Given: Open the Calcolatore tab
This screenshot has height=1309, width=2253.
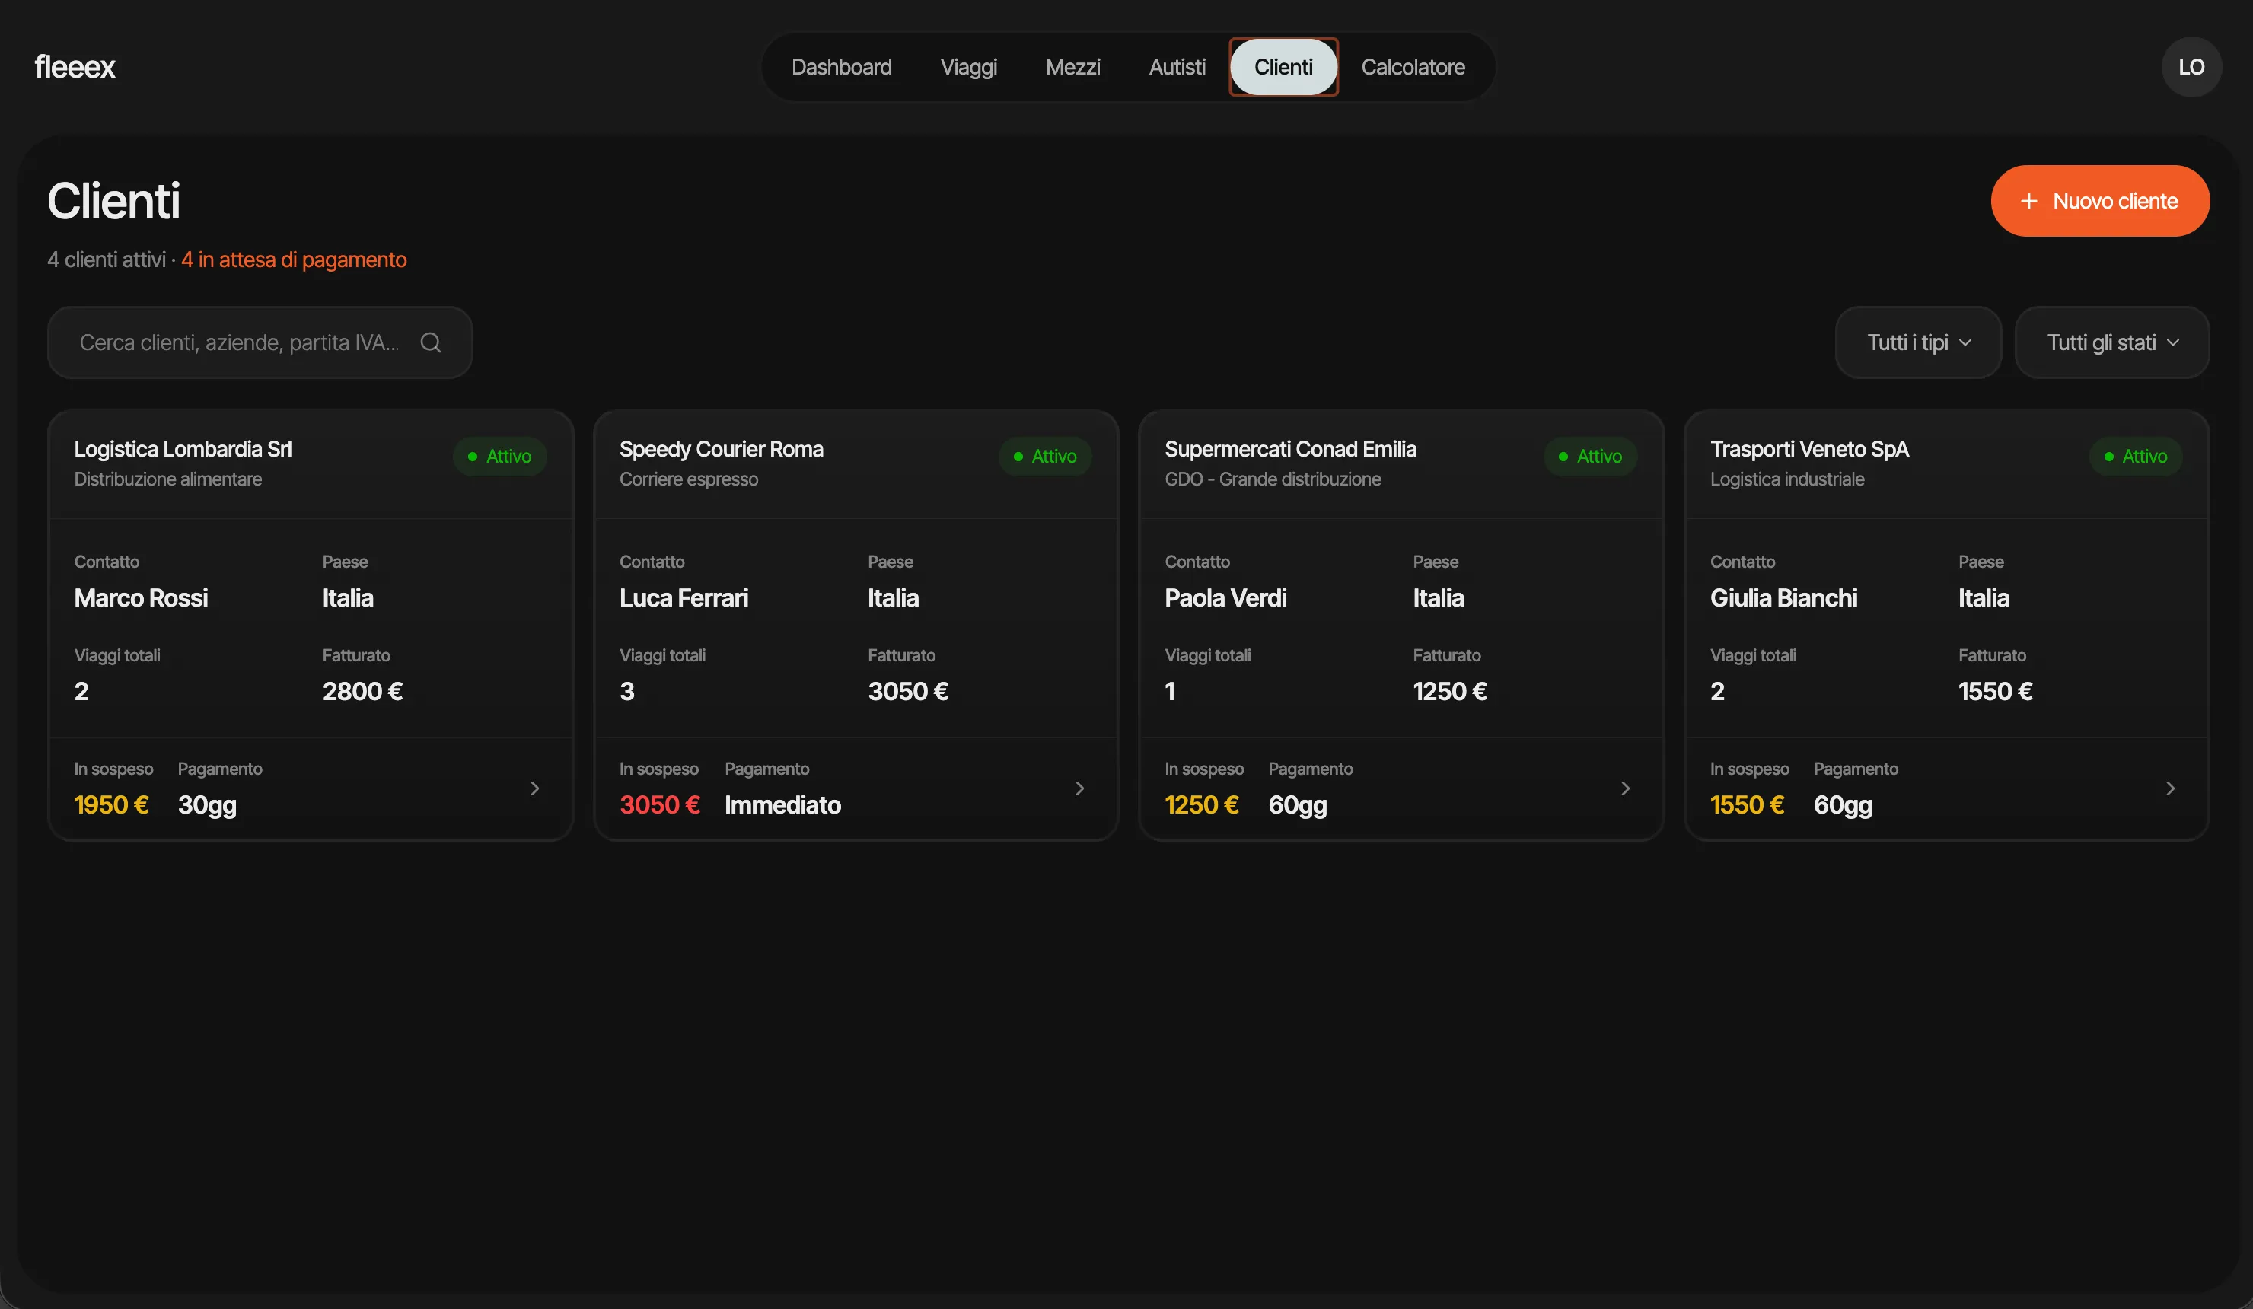Looking at the screenshot, I should click(x=1413, y=67).
